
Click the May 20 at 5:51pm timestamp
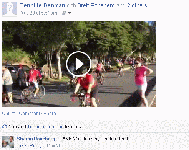pos(39,13)
